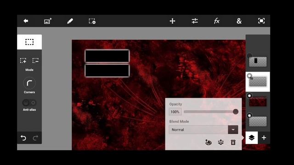The height and width of the screenshot is (165, 294).
Task: Redo the last undone action
Action: (35, 138)
